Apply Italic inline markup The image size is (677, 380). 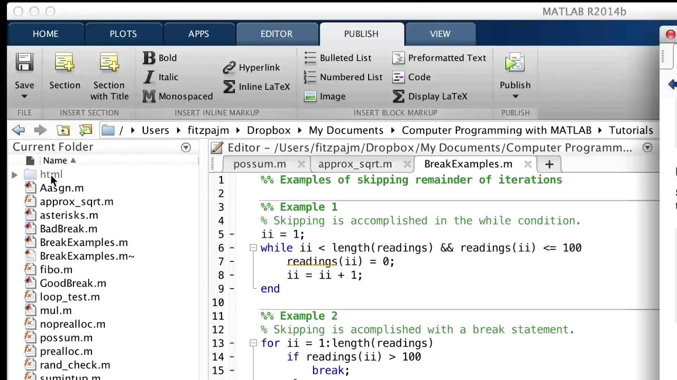tap(161, 77)
